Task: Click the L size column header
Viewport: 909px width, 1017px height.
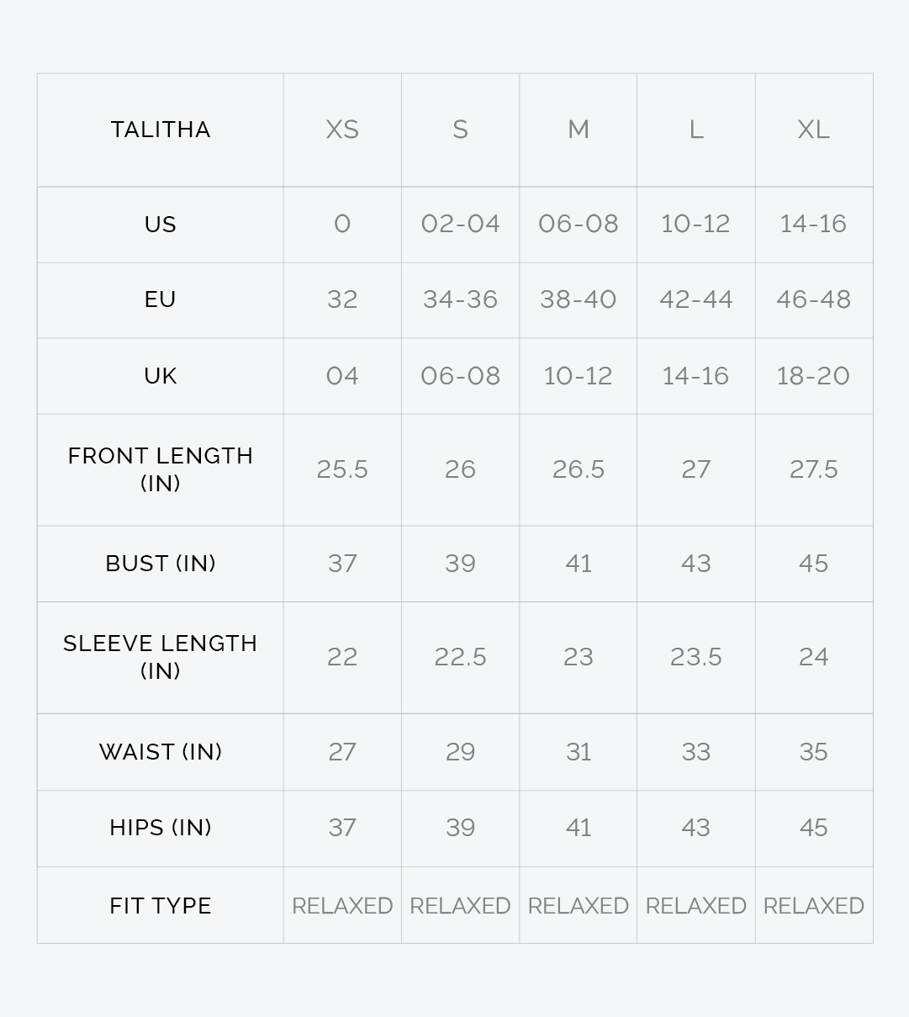Action: click(696, 130)
